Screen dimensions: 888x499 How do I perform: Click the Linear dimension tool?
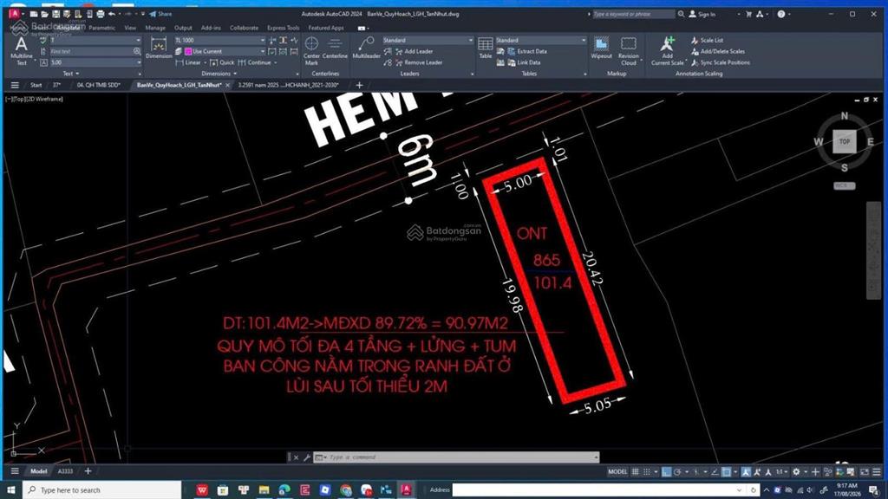tap(188, 62)
